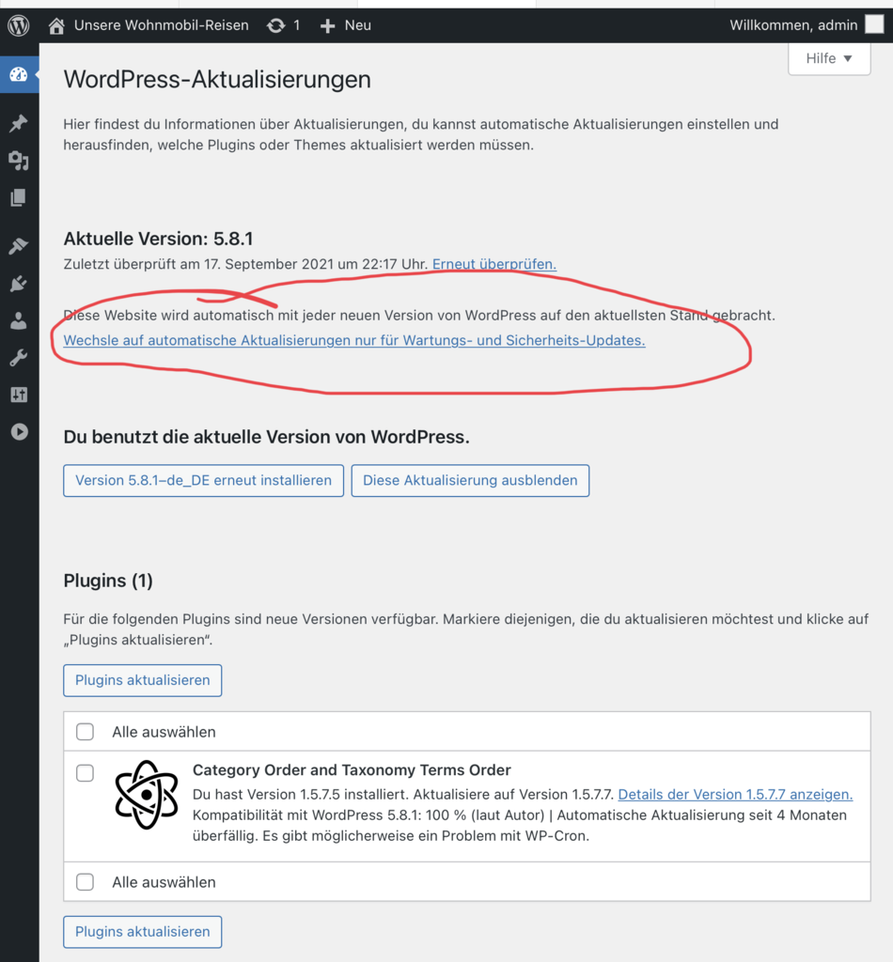Click the Erneut überprüfen link
Screen dimensions: 893x962
click(494, 264)
